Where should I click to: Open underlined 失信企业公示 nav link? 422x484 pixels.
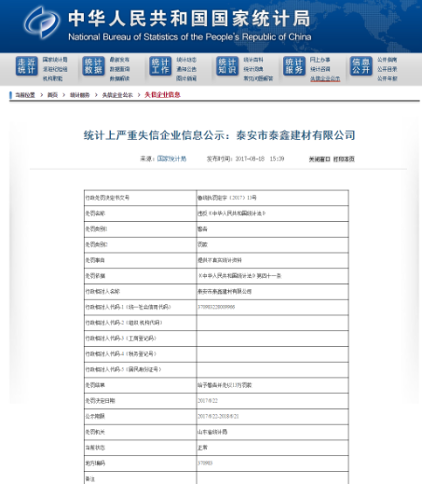click(325, 79)
